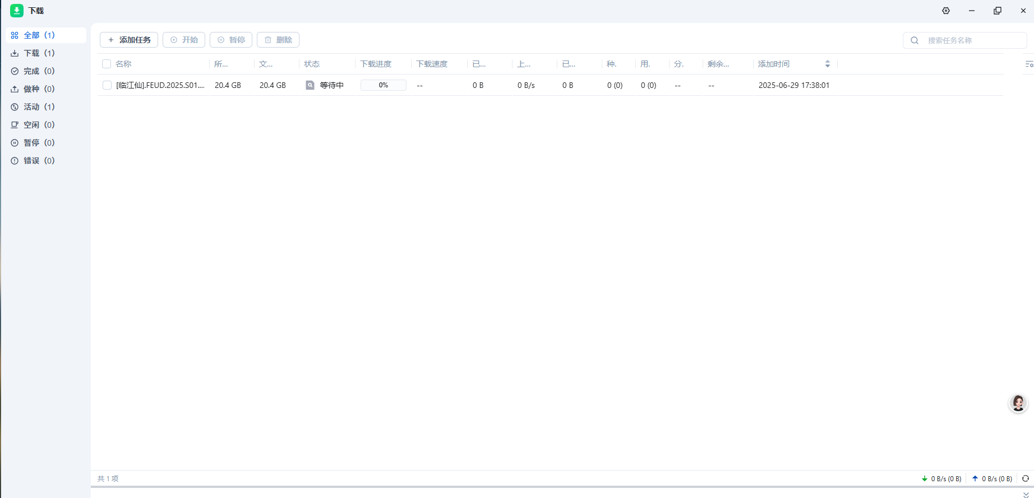Open the 完成 (0) category

(x=46, y=71)
